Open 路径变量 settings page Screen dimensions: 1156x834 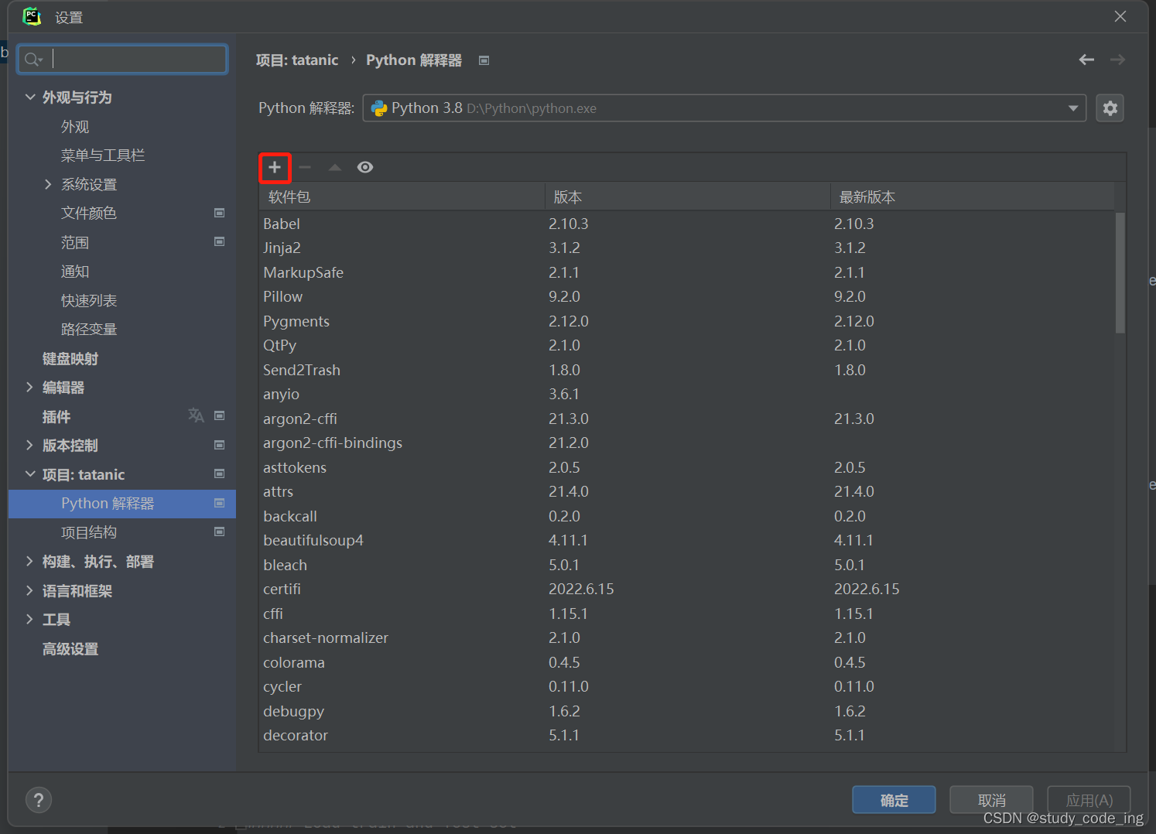(89, 330)
